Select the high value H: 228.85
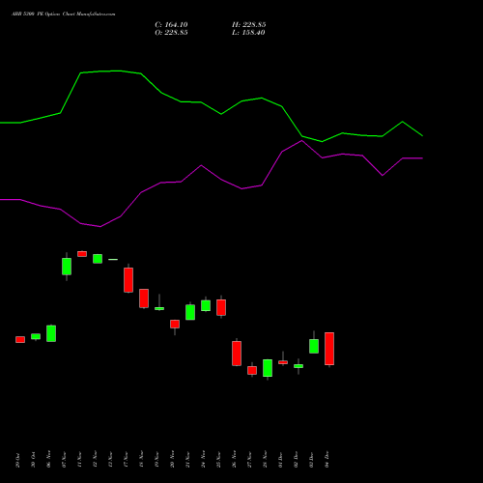 click(249, 25)
